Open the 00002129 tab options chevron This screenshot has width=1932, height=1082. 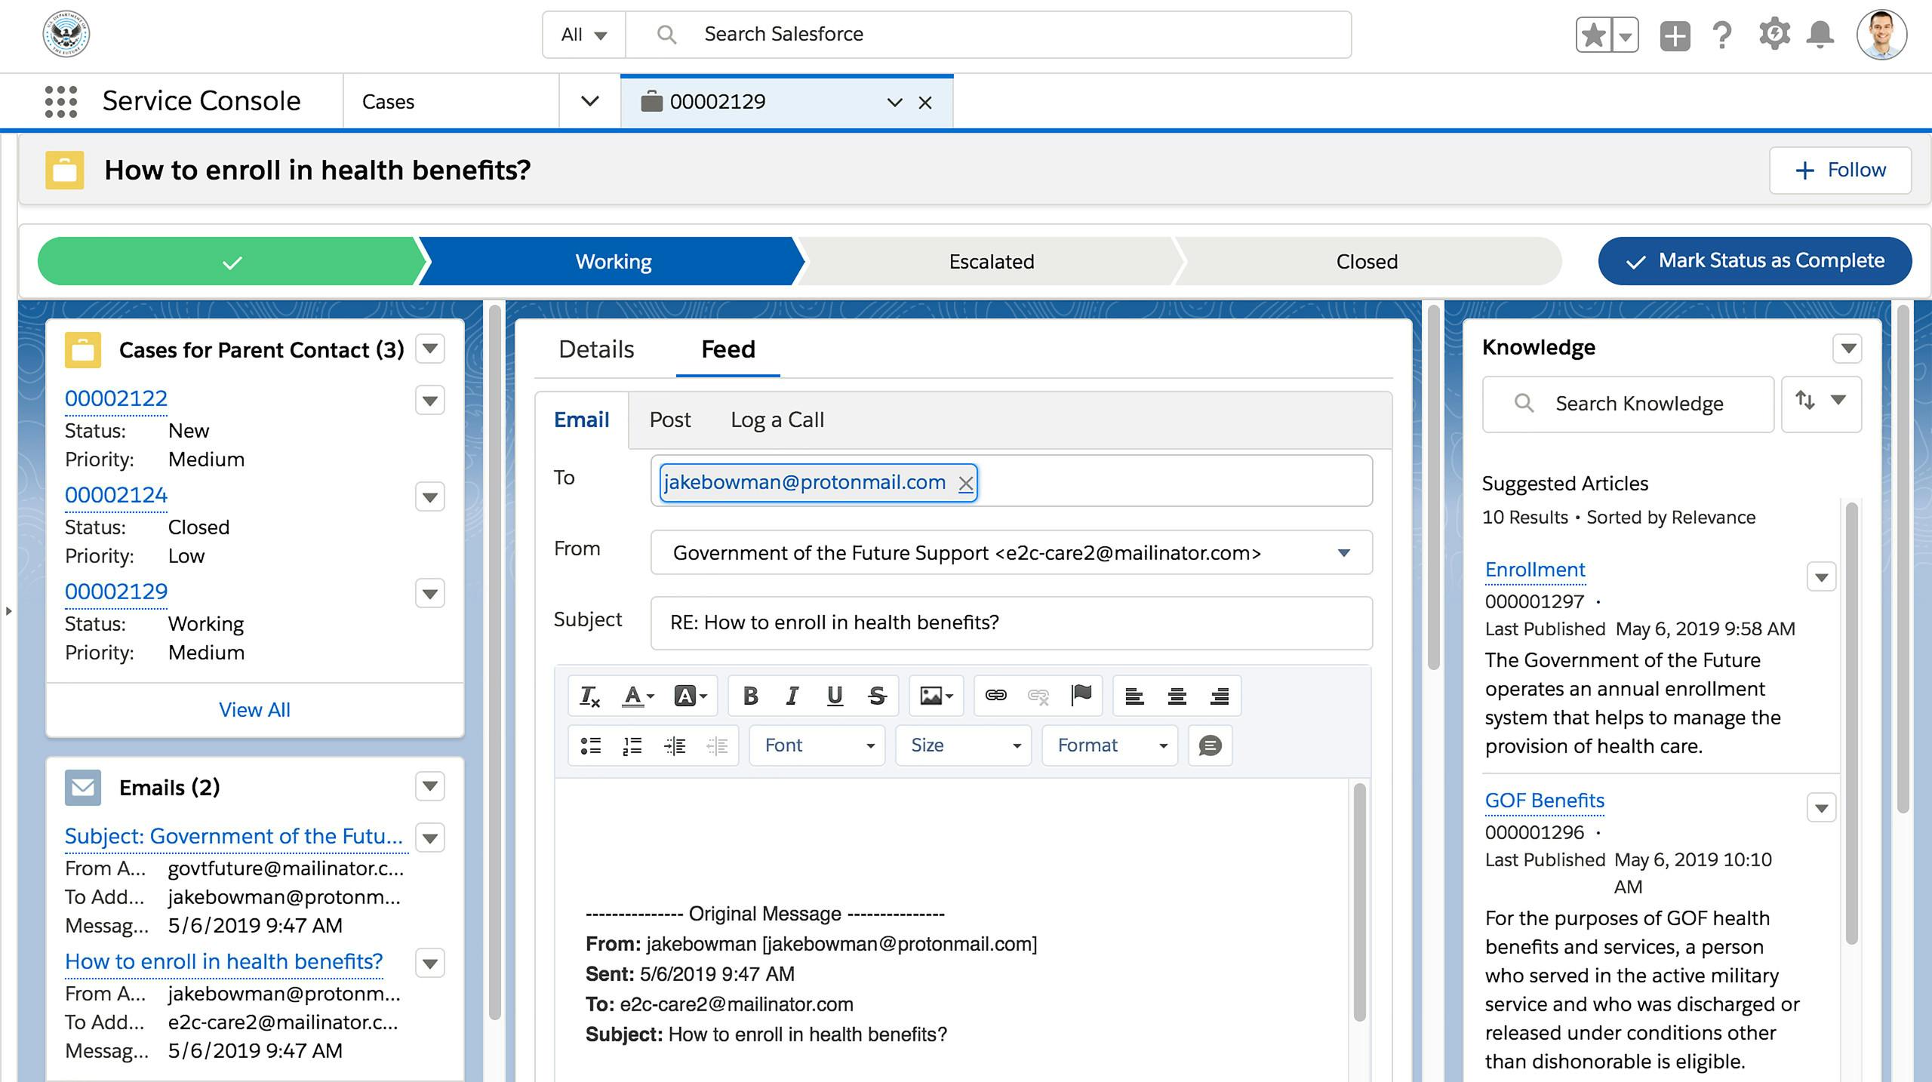click(x=895, y=103)
